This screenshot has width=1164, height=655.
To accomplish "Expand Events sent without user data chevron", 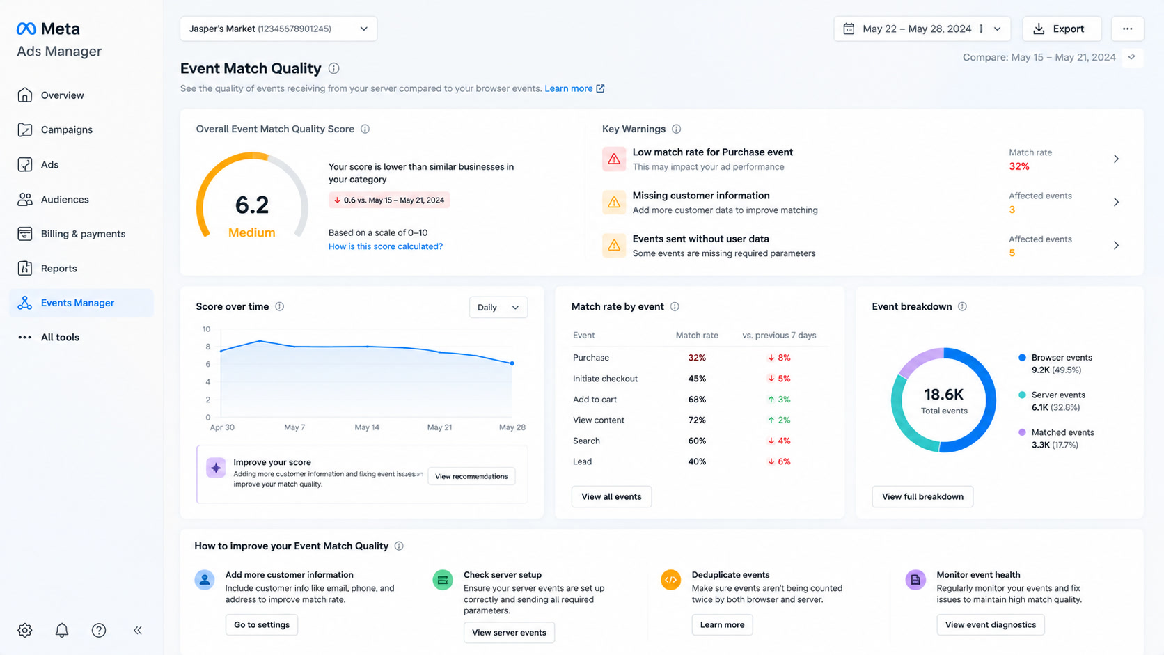I will (1116, 245).
